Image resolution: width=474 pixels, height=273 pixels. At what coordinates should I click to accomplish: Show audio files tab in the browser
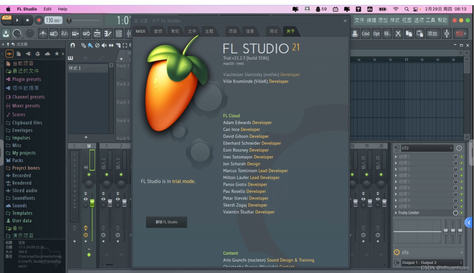9,53
